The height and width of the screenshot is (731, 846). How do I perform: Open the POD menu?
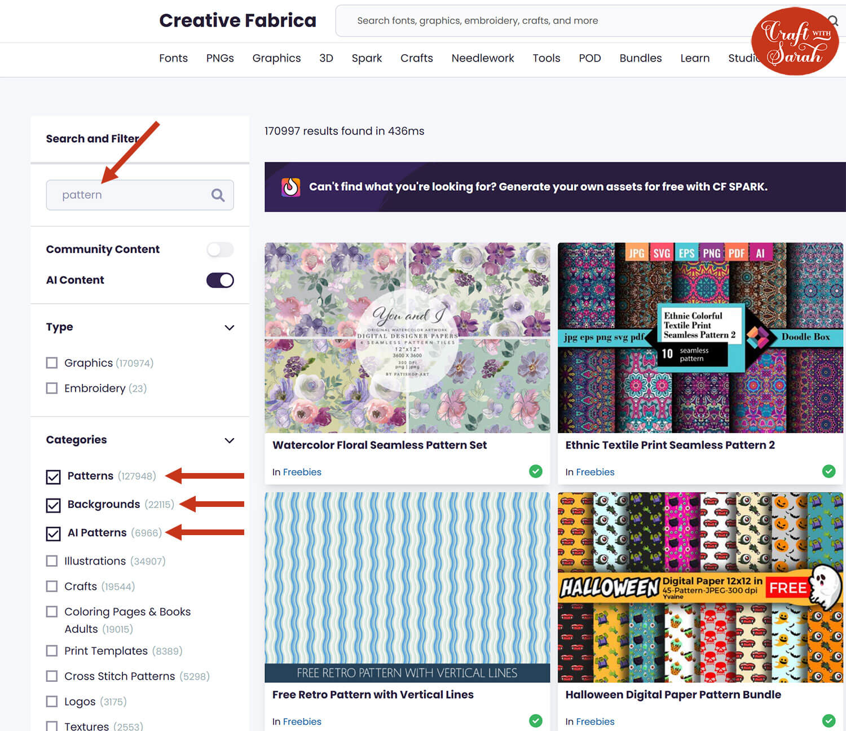[x=590, y=58]
